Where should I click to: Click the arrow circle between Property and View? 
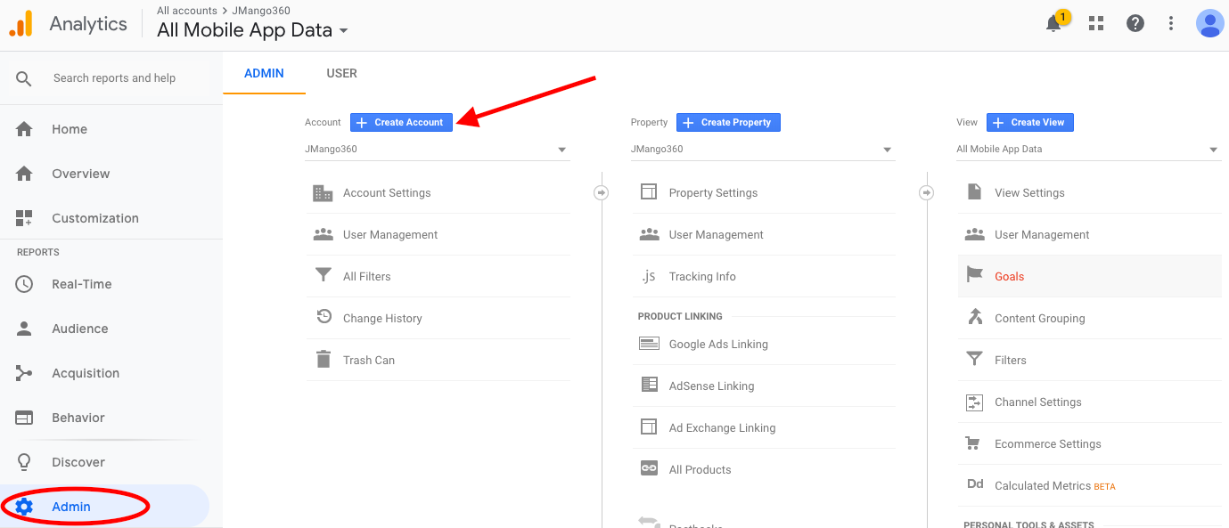pyautogui.click(x=927, y=192)
